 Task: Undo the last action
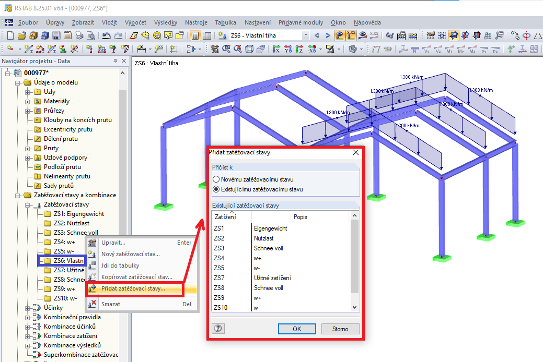(x=106, y=35)
